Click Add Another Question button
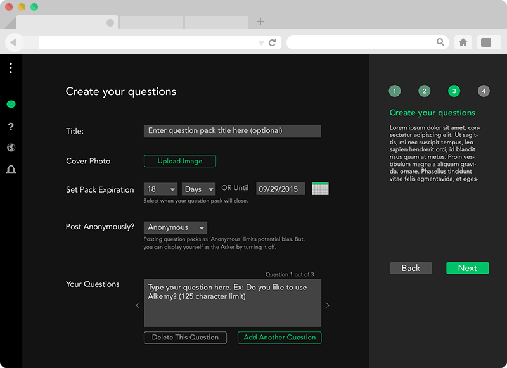 279,338
